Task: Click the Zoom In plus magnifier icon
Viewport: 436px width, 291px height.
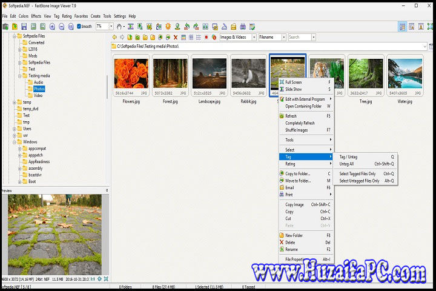Action: pos(52,27)
